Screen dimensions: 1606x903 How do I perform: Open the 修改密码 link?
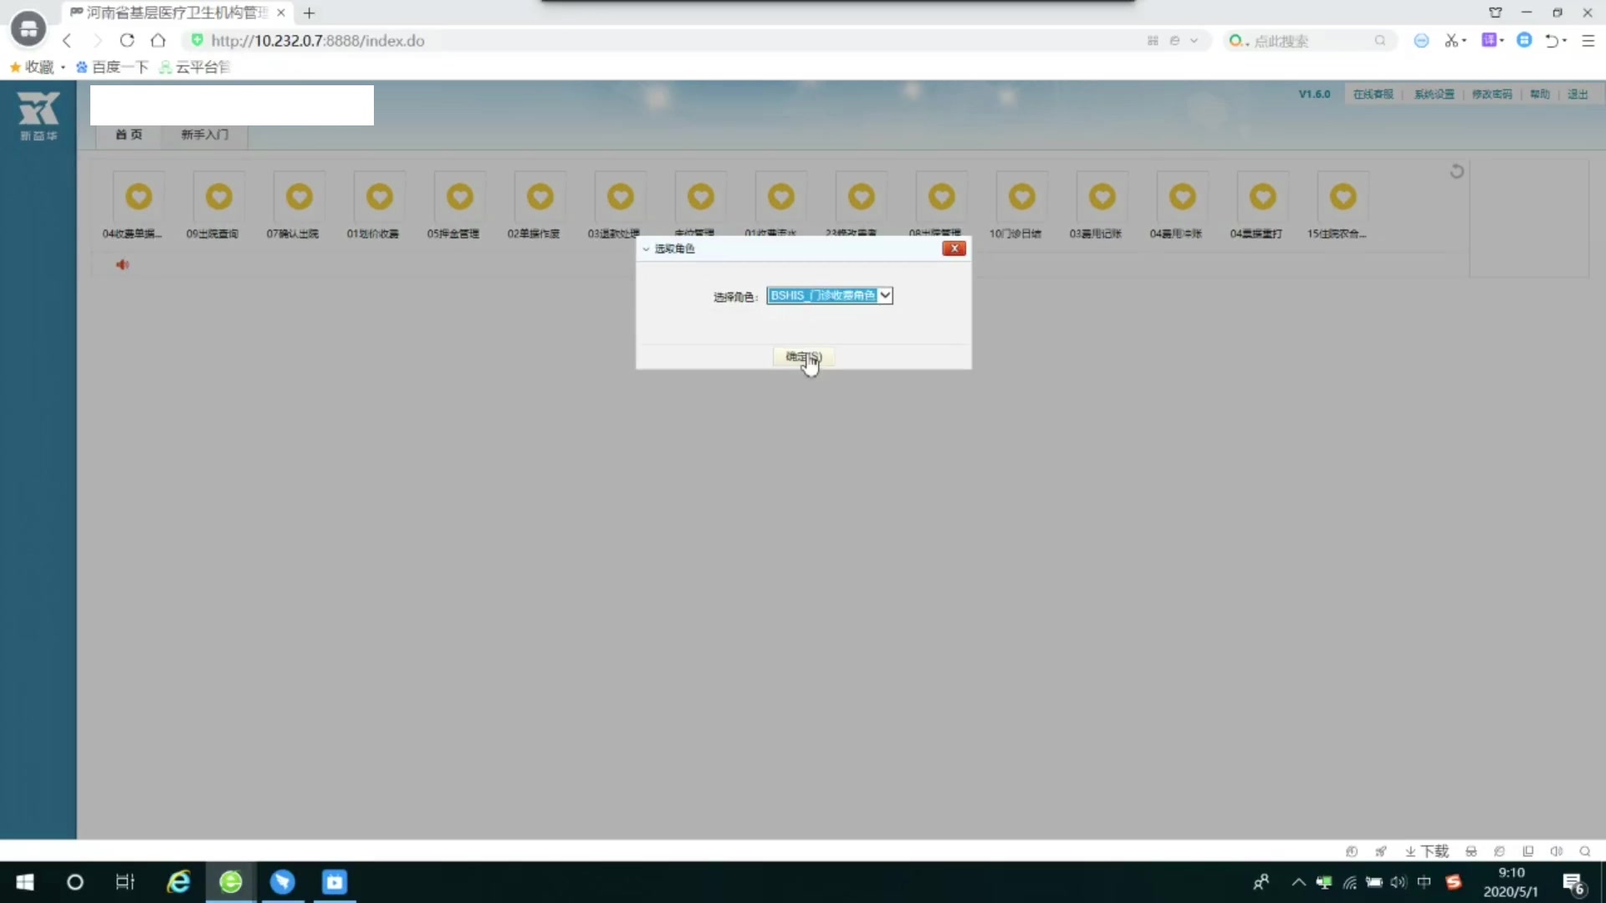click(1492, 94)
